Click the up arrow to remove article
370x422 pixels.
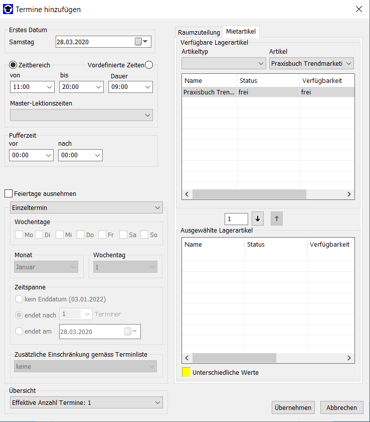[x=277, y=219]
